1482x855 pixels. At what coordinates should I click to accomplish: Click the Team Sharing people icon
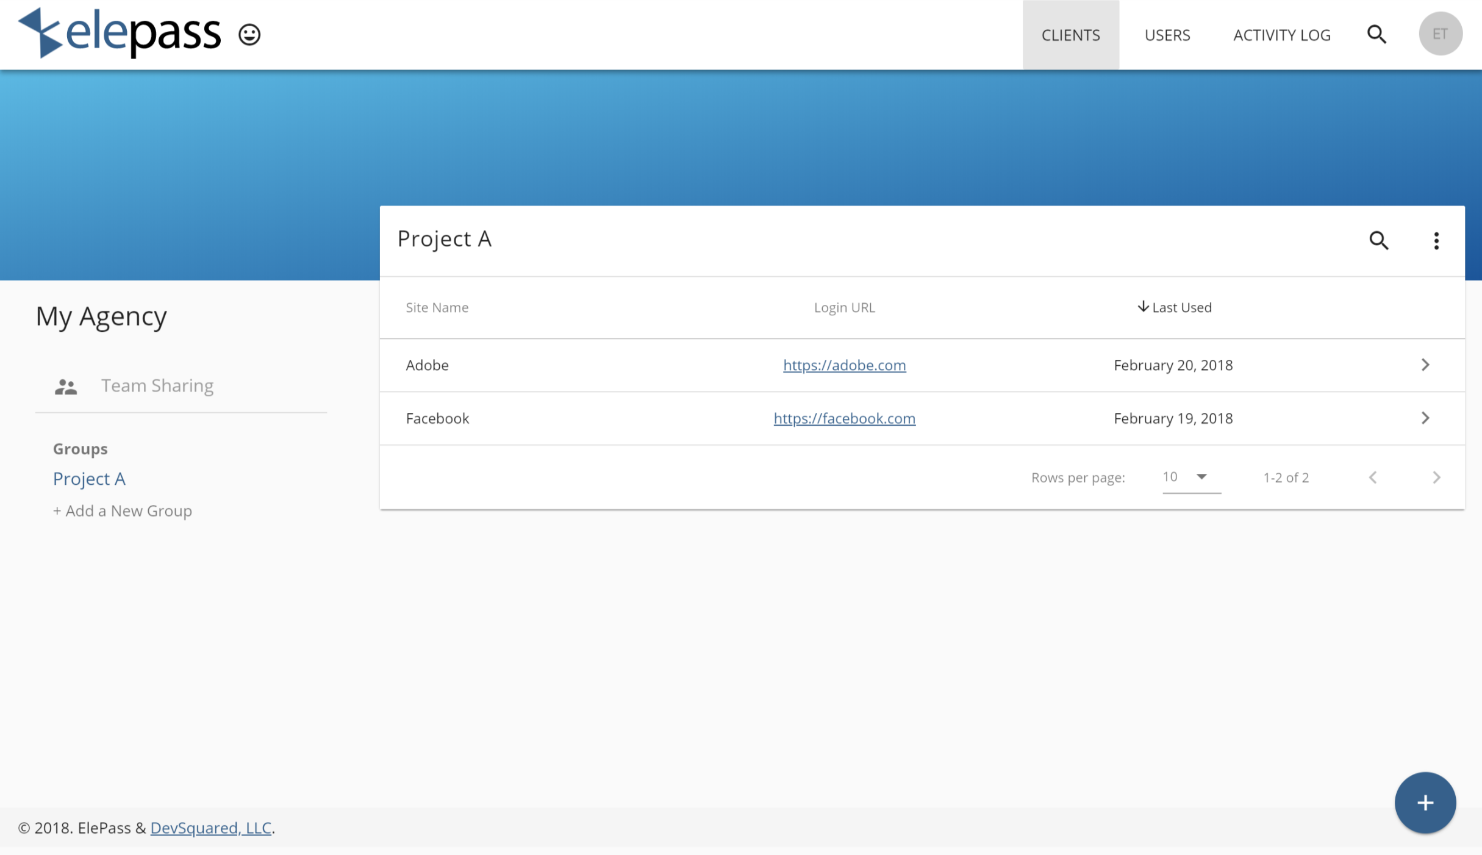66,386
